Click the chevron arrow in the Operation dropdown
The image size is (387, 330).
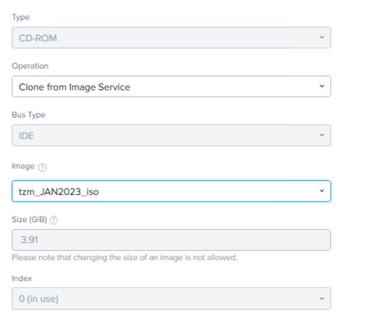point(321,86)
